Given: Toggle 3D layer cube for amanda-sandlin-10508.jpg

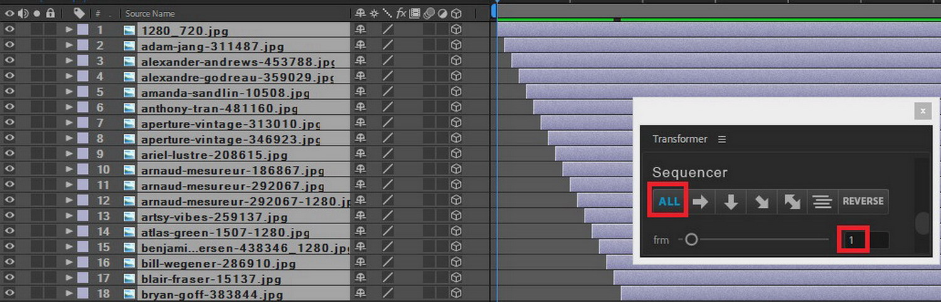Looking at the screenshot, I should point(457,92).
